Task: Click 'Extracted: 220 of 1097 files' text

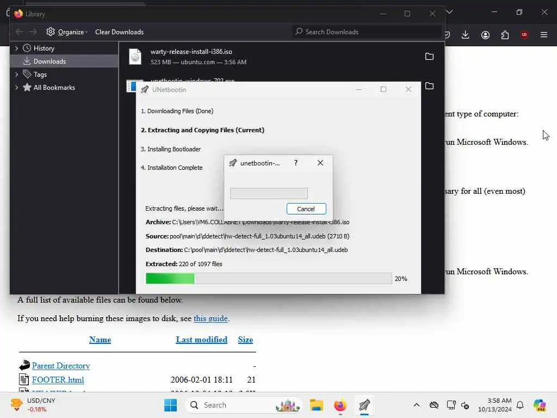Action: point(184,264)
